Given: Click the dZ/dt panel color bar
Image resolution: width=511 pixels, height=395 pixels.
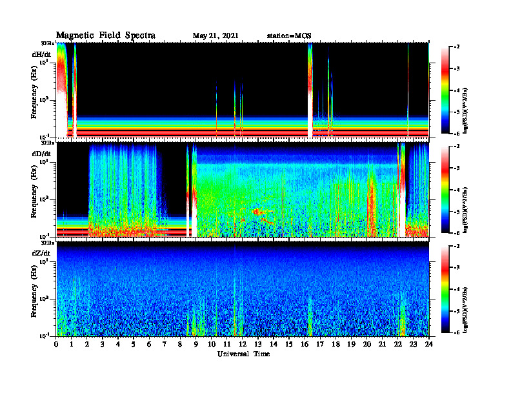Looking at the screenshot, I should [445, 289].
